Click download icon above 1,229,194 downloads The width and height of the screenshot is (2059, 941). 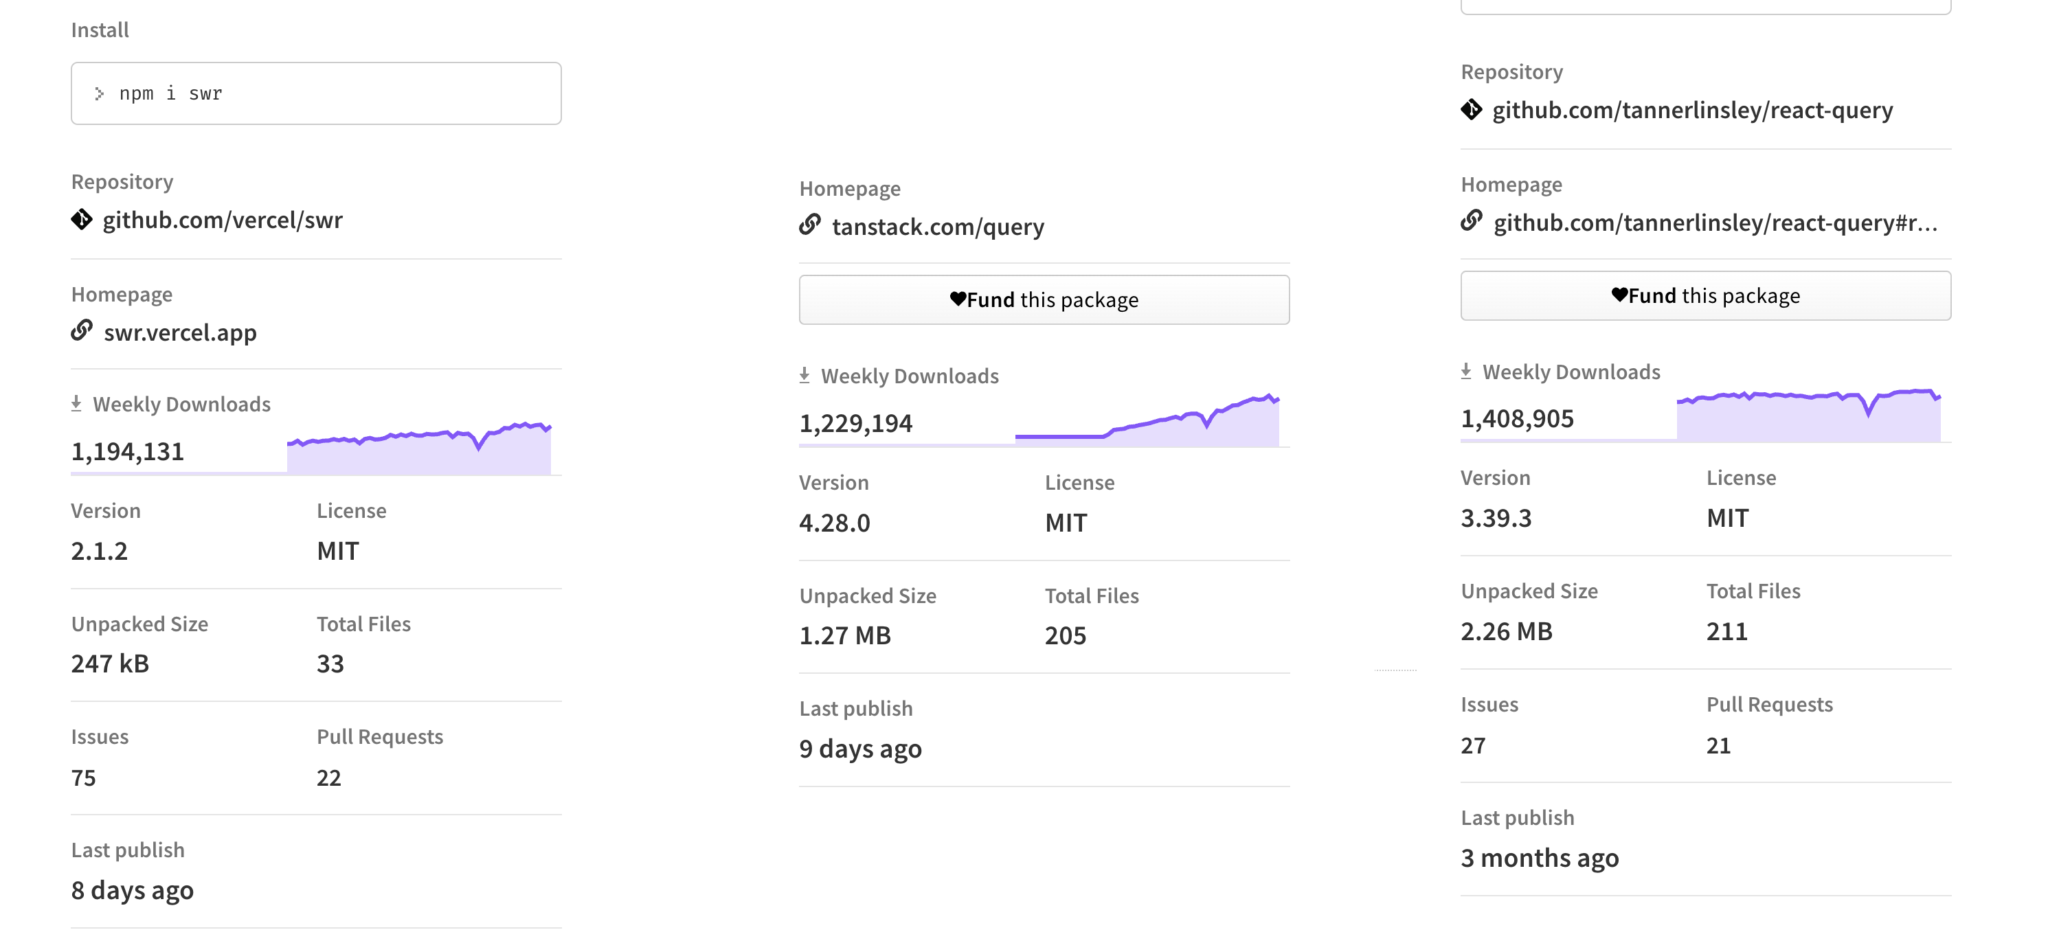point(804,376)
